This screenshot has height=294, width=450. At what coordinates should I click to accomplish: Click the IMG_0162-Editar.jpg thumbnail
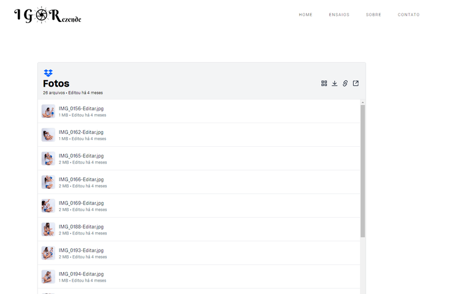pyautogui.click(x=48, y=135)
